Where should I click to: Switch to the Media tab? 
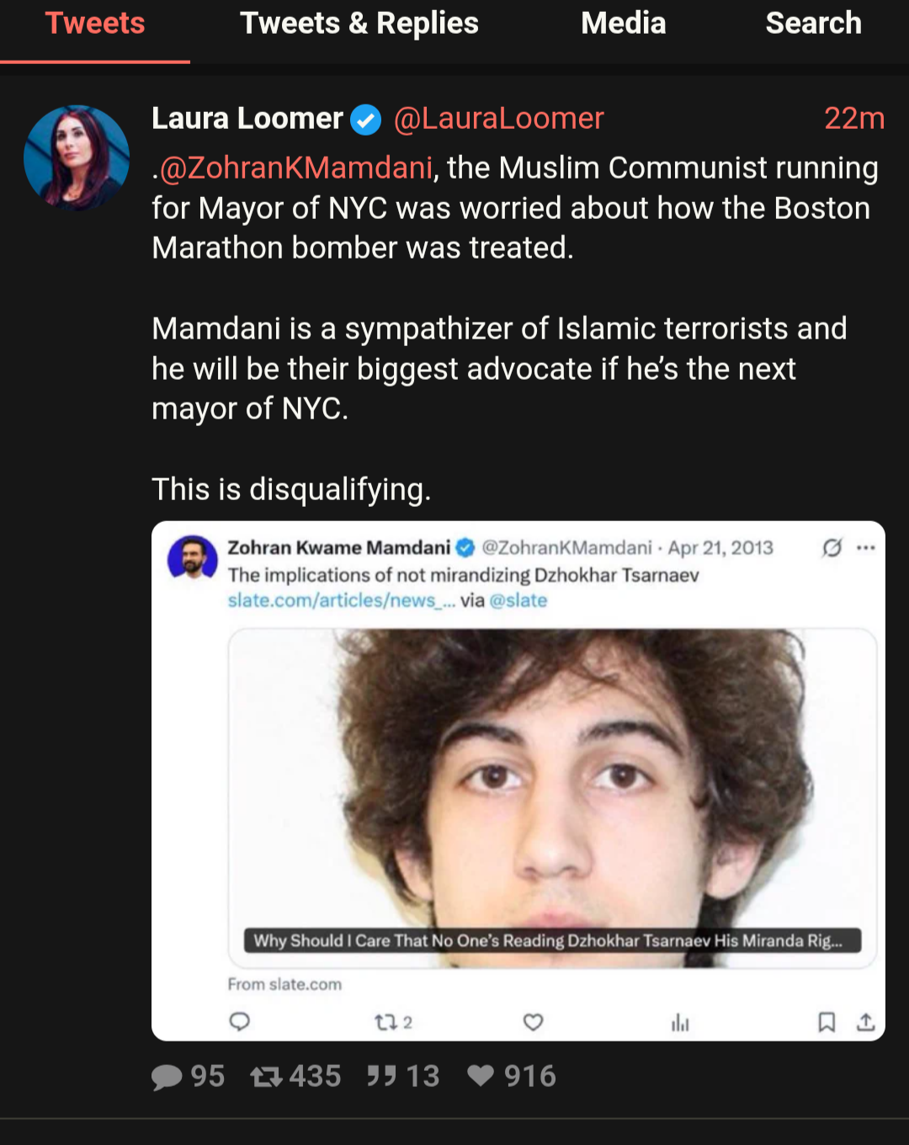[624, 24]
